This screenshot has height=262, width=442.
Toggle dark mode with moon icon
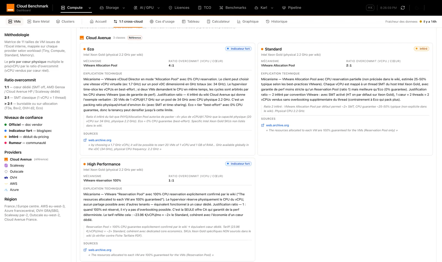[417, 8]
